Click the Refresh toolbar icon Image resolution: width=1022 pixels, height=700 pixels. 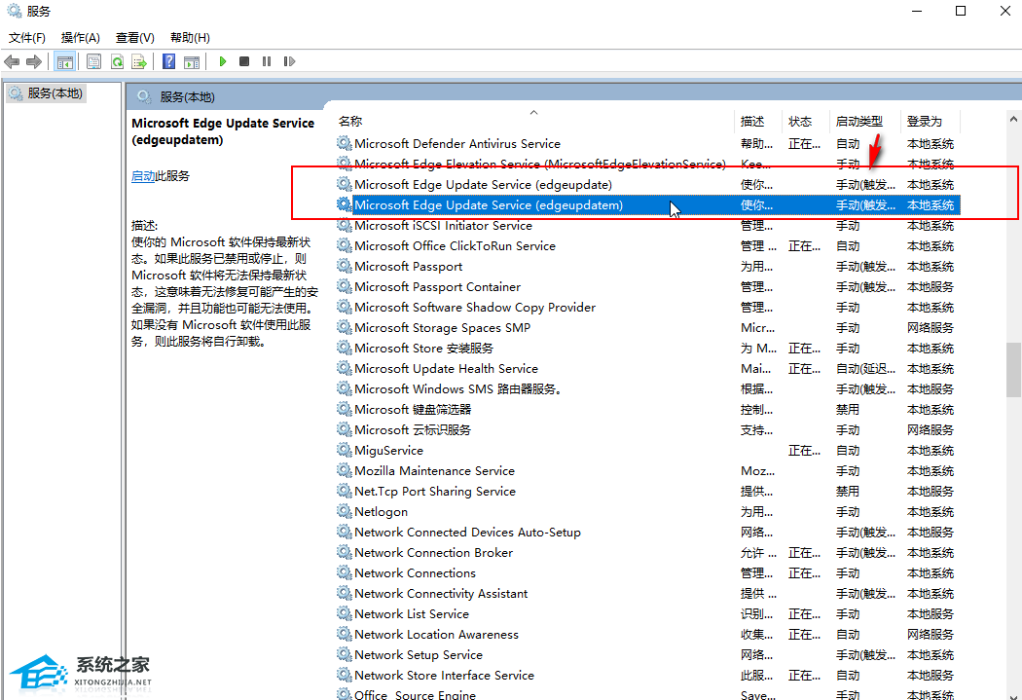click(118, 62)
